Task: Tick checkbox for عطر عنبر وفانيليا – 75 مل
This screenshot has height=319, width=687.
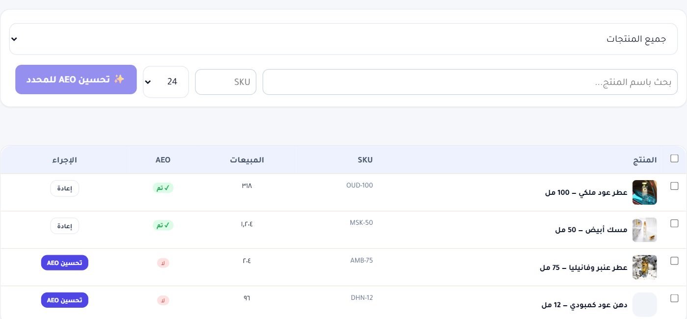Action: (674, 261)
